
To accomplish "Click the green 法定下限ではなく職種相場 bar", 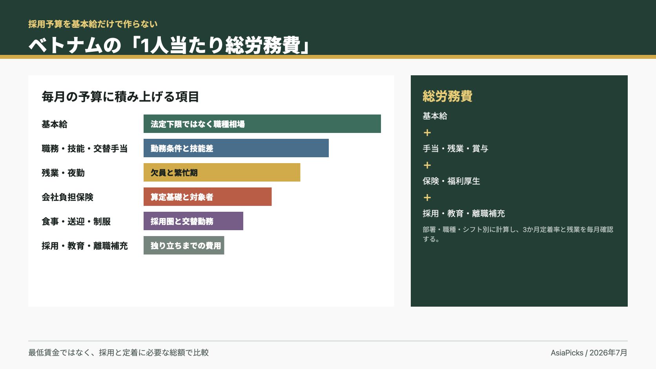I will click(x=262, y=124).
